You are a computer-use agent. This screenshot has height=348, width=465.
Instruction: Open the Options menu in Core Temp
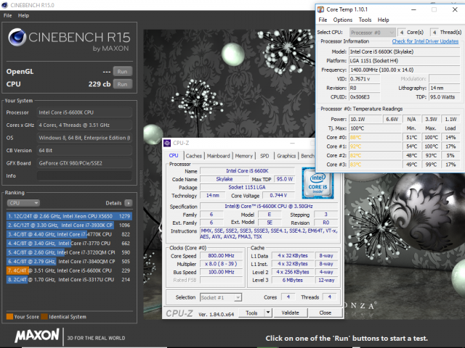coord(343,20)
